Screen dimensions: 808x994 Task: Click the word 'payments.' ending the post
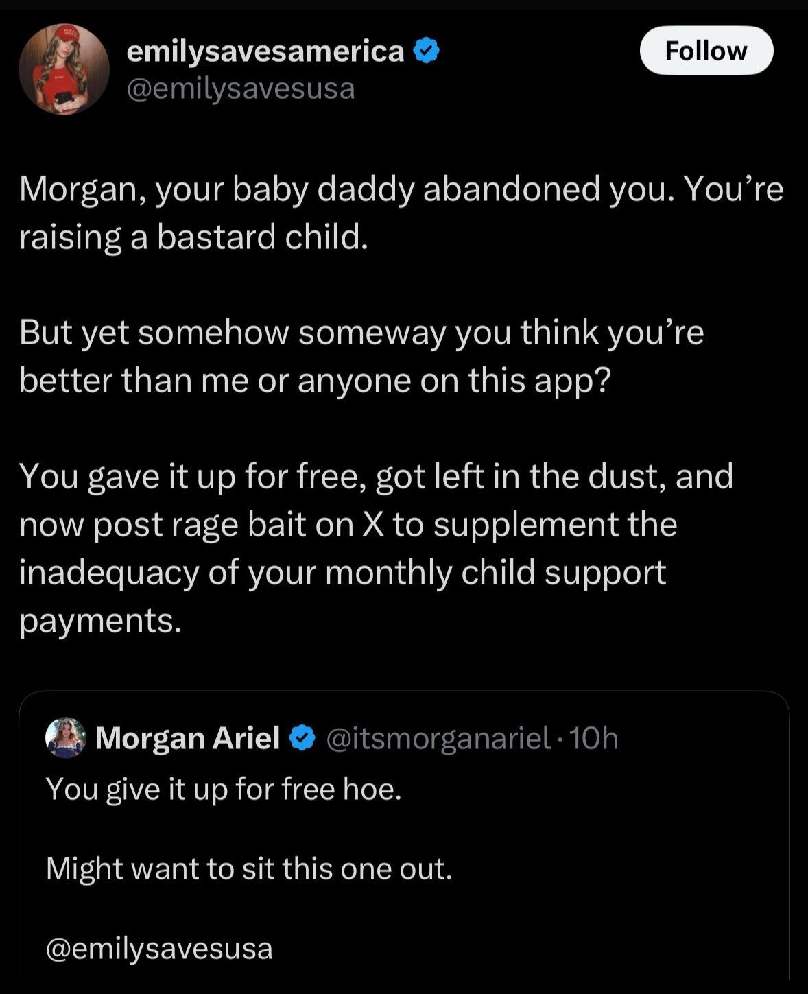[x=100, y=620]
